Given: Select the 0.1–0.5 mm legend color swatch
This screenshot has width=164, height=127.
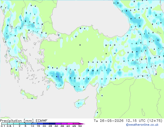Looking at the screenshot, I should pos(4,124).
